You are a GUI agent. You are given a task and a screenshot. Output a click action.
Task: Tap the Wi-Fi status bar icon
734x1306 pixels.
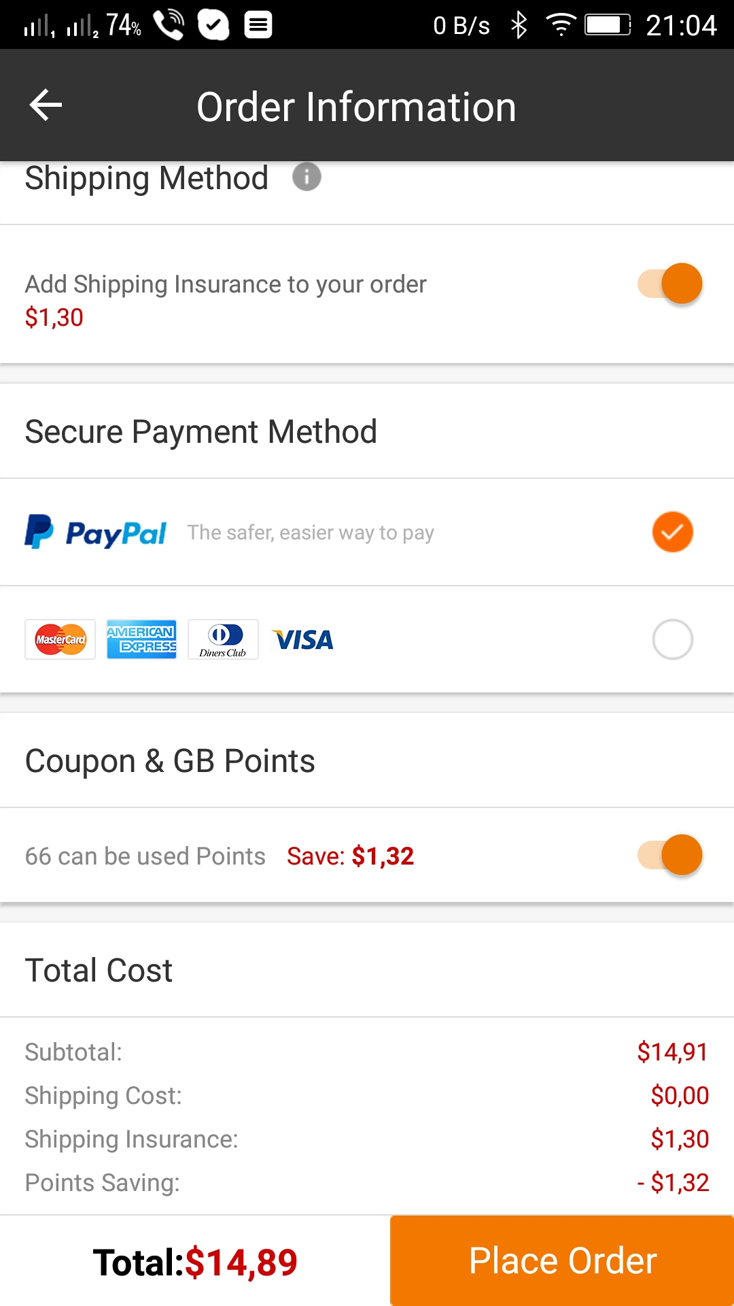(x=560, y=25)
